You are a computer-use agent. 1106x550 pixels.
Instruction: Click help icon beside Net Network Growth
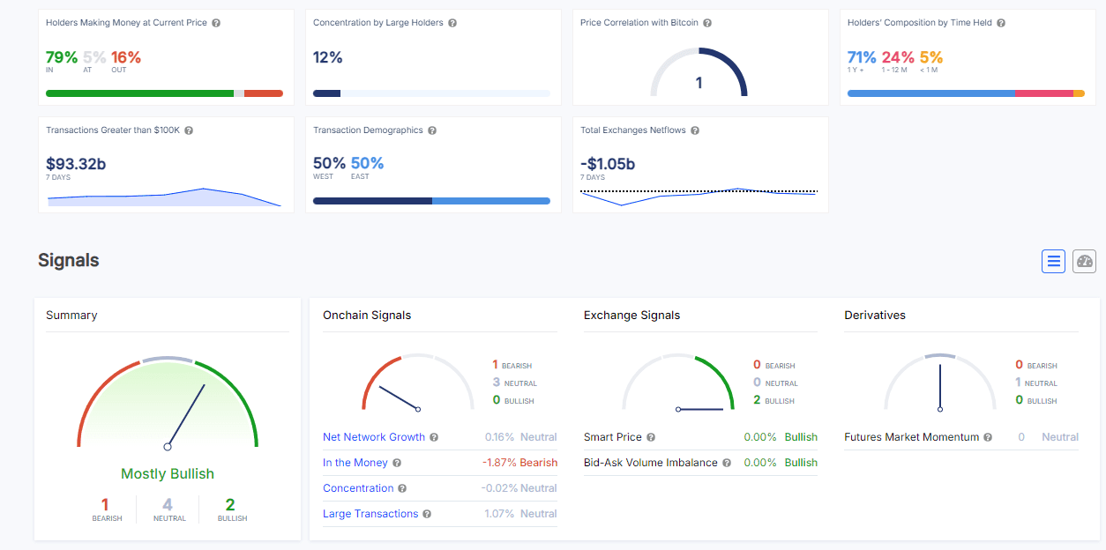click(x=434, y=437)
